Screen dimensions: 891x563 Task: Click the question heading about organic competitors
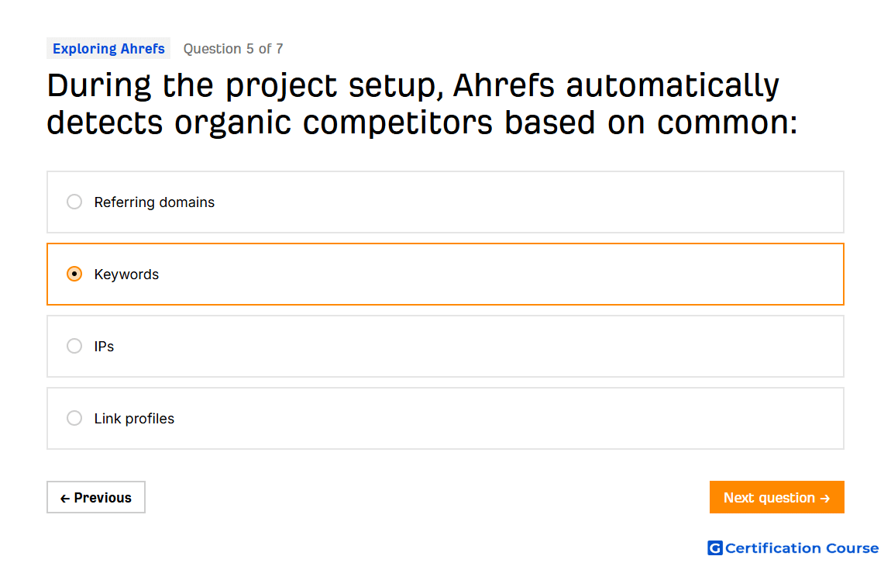click(x=422, y=104)
